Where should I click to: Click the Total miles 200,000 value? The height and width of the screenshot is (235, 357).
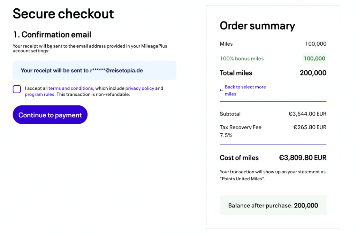point(313,73)
